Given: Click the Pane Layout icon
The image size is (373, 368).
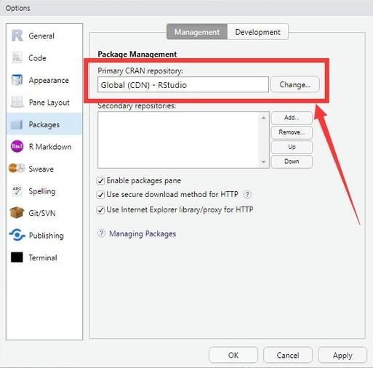Looking at the screenshot, I should pyautogui.click(x=17, y=102).
